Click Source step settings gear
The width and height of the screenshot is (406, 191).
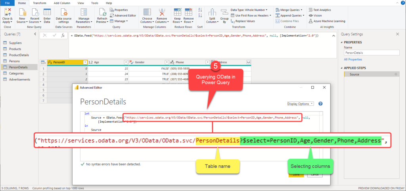pos(395,74)
